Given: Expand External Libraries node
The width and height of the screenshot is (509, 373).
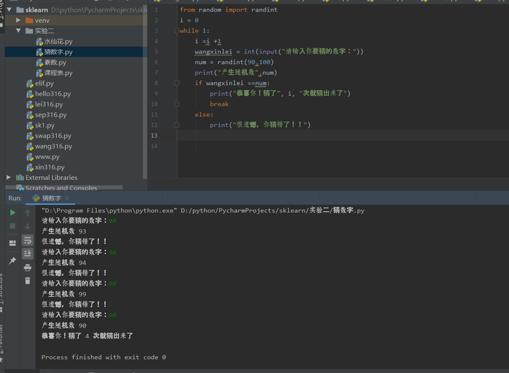Looking at the screenshot, I should point(9,177).
